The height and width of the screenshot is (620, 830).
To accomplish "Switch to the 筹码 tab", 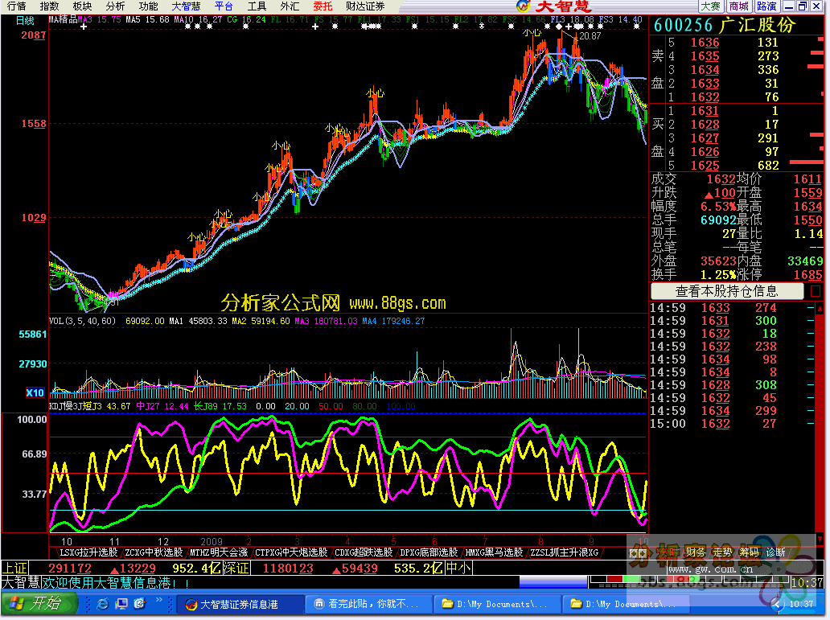I will click(749, 552).
